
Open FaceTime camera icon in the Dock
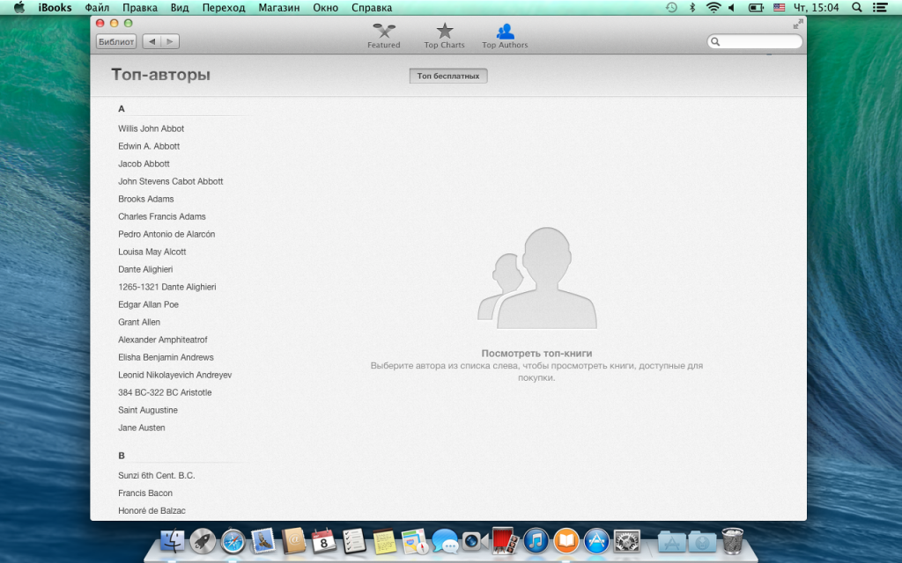[475, 541]
